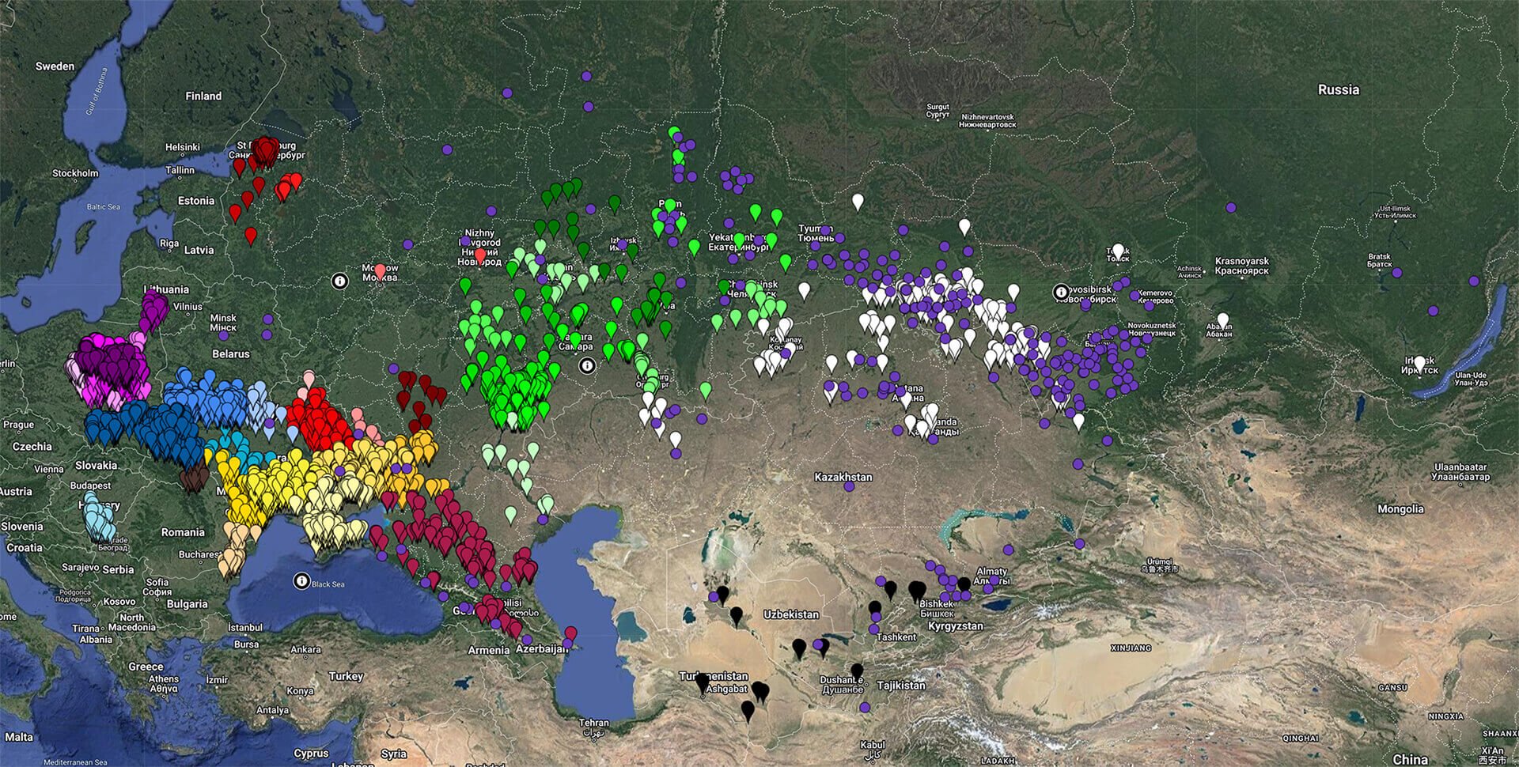Click the Helsinki city label
This screenshot has height=767, width=1519.
click(183, 147)
